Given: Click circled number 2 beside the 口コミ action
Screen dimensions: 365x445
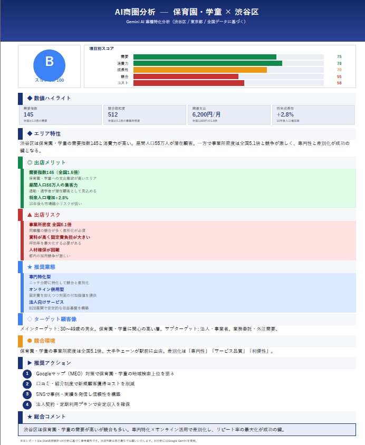Looking at the screenshot, I should [x=27, y=384].
